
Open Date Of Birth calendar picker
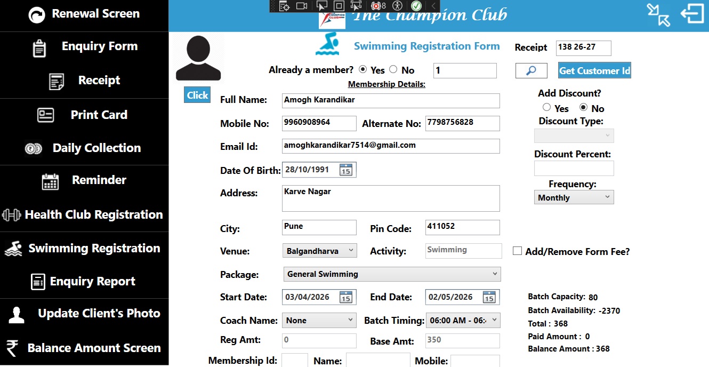pyautogui.click(x=346, y=170)
